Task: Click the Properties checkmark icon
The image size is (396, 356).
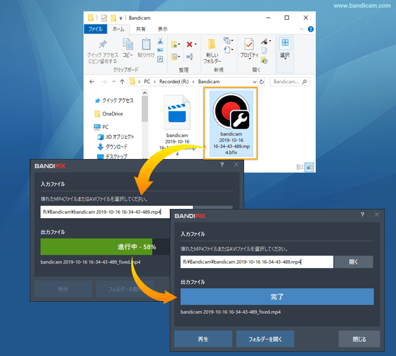Action: (x=250, y=44)
